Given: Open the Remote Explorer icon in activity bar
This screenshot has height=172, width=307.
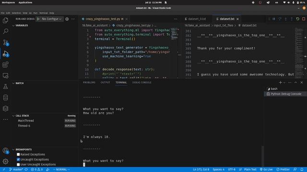Looking at the screenshot, I should click(x=5, y=75).
